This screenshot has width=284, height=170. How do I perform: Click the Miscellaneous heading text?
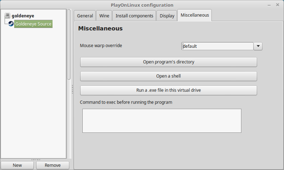pyautogui.click(x=100, y=29)
